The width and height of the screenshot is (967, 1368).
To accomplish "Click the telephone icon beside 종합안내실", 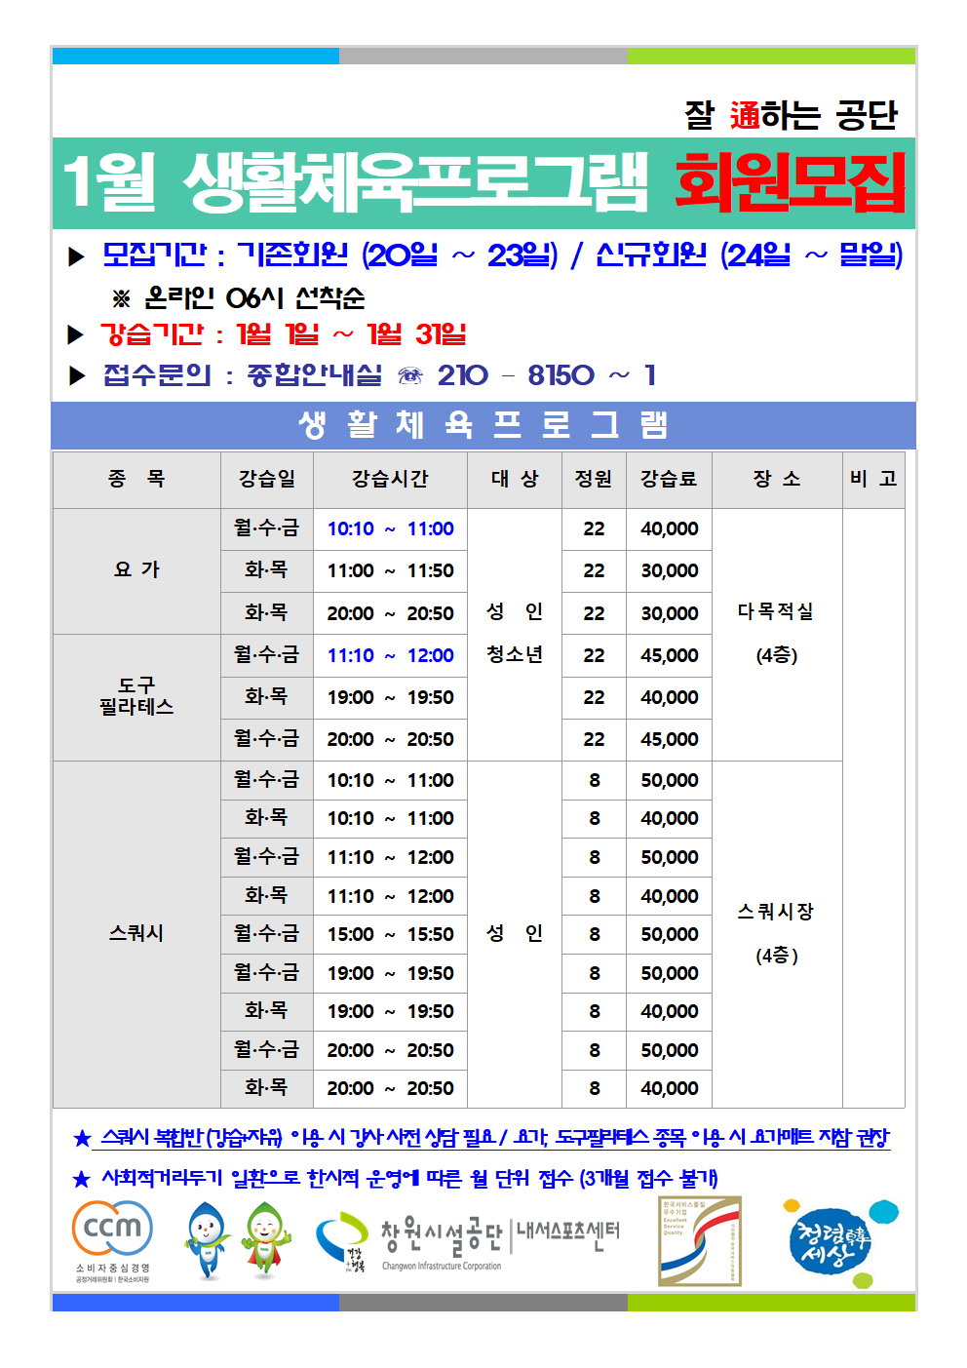I will click(x=410, y=376).
